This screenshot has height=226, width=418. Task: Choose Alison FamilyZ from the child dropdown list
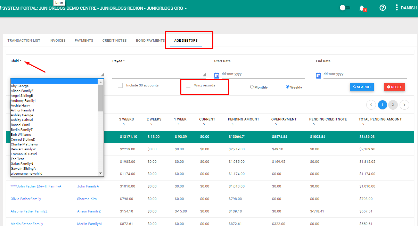pos(55,91)
